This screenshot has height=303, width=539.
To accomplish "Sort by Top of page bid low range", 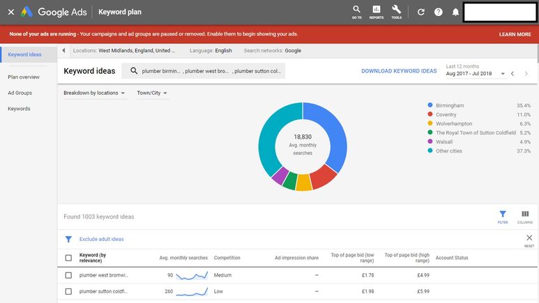I will pyautogui.click(x=352, y=258).
